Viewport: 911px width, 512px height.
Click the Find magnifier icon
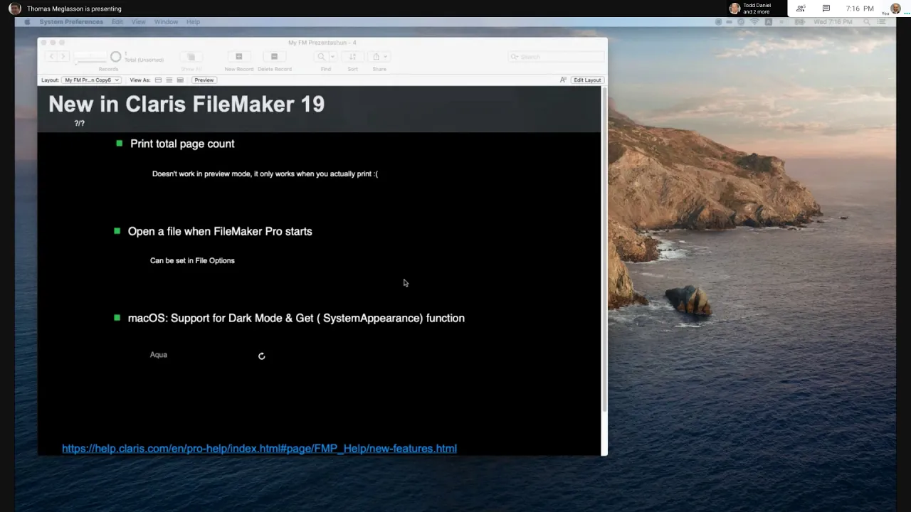(321, 57)
